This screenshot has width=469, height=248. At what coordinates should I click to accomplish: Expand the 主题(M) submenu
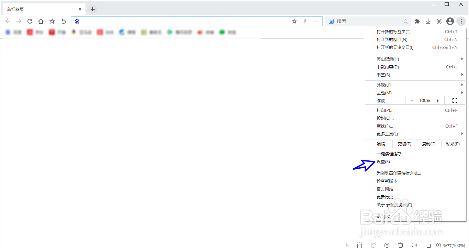pyautogui.click(x=415, y=93)
